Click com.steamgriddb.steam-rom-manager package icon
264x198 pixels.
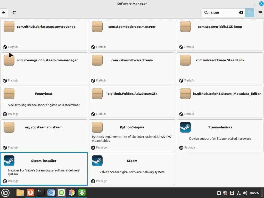click(x=9, y=60)
